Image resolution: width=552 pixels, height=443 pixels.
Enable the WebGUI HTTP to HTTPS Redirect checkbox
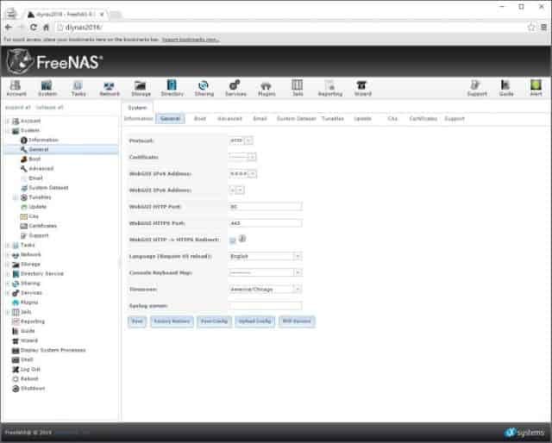tap(232, 240)
